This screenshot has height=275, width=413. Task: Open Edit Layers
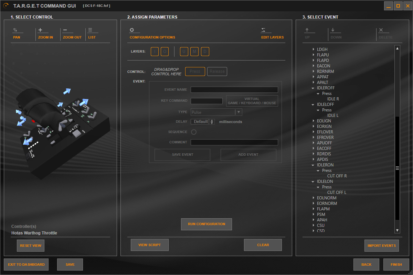[272, 34]
